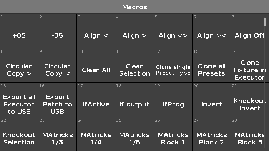
Task: Run the Knockout Selection macro
Action: pos(19,134)
